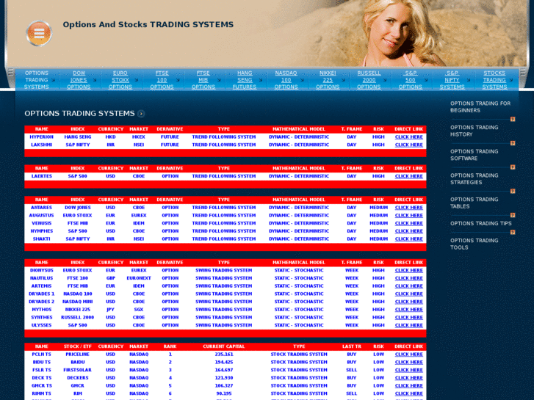Click CLICK HERE link for Mythos row

click(408, 310)
